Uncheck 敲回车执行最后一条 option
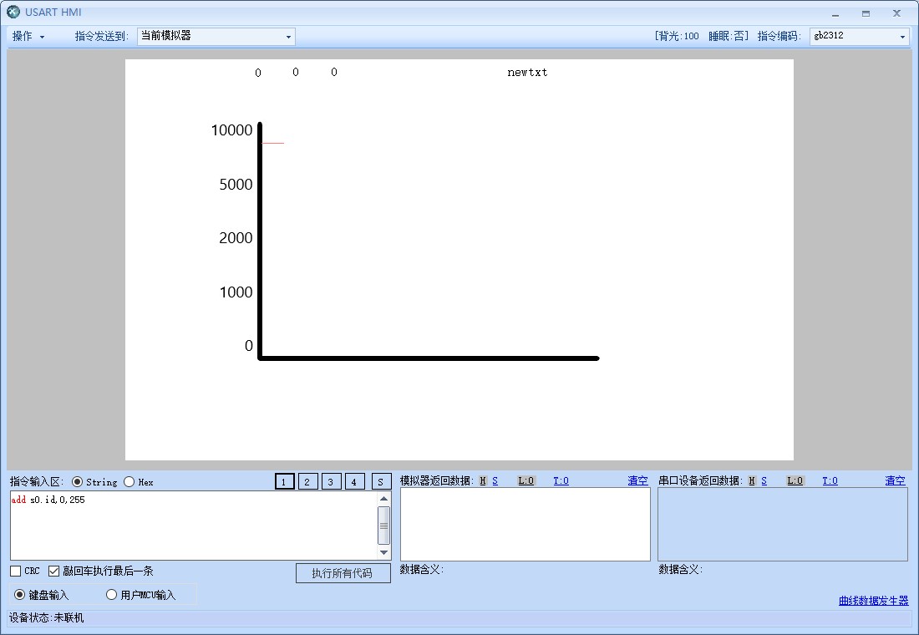 coord(54,571)
